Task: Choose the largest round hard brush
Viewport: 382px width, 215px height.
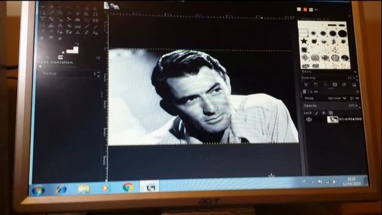Action: [x=342, y=33]
